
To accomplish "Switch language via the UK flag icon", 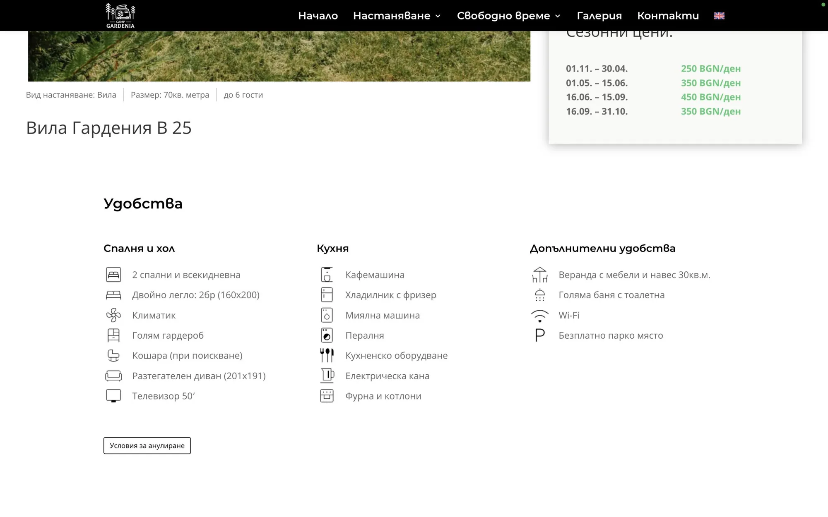I will click(x=719, y=16).
